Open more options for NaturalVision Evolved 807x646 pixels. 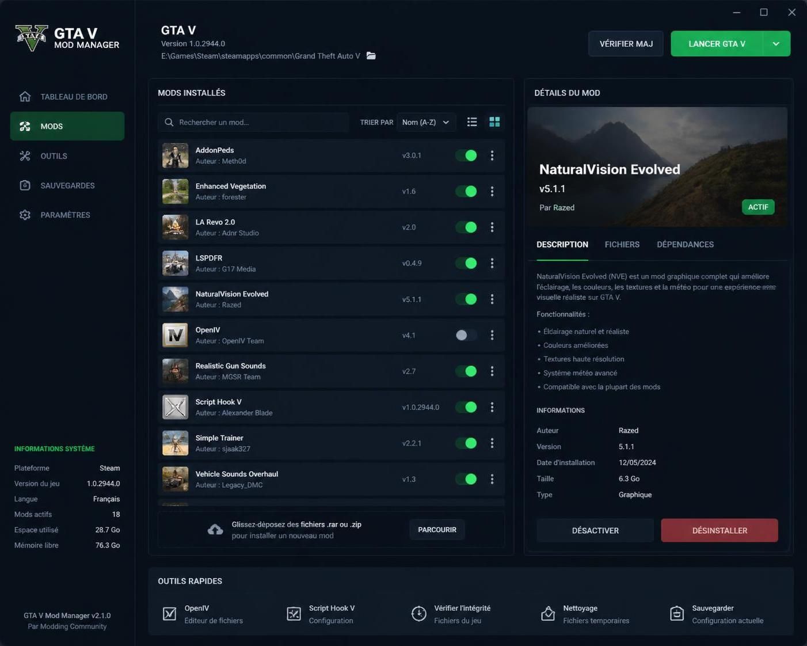pos(492,299)
